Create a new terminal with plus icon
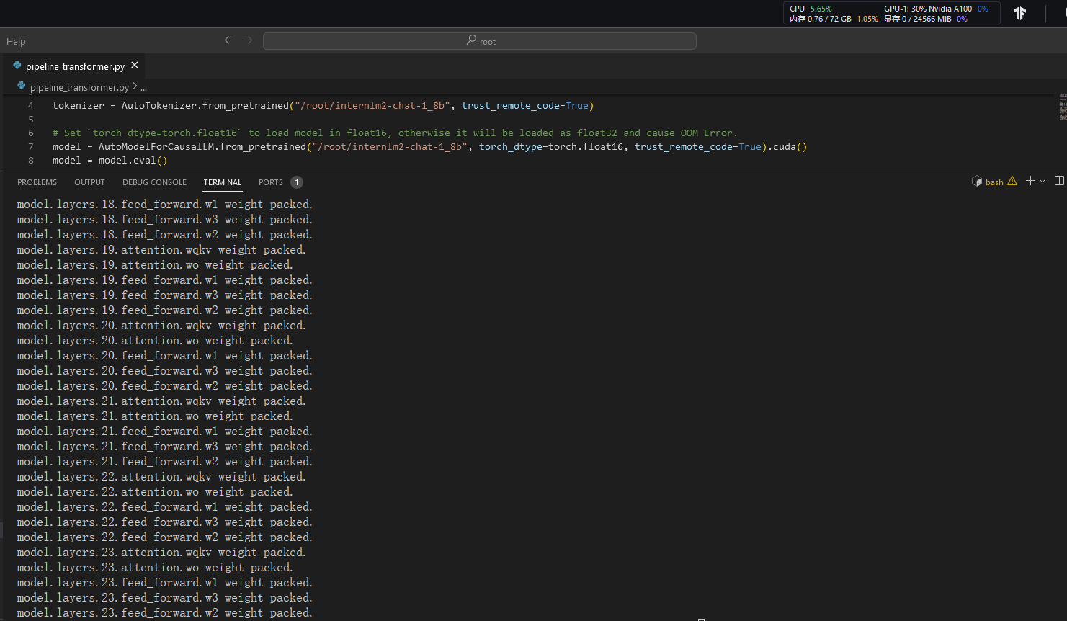 click(1030, 181)
